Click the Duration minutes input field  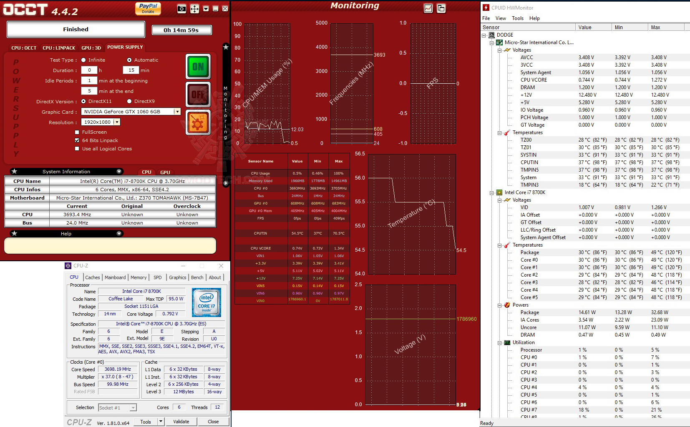pyautogui.click(x=131, y=70)
